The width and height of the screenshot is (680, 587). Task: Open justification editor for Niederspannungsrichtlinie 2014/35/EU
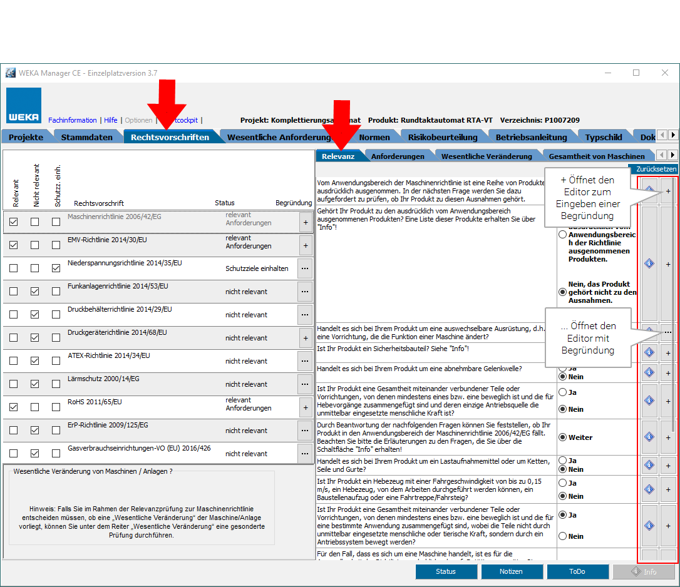pyautogui.click(x=305, y=268)
